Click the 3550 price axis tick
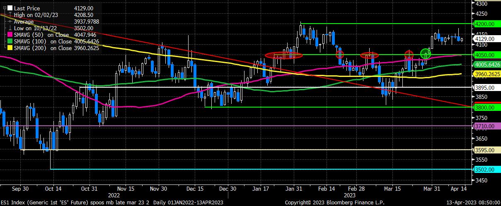The width and height of the screenshot is (501, 206). [x=482, y=159]
